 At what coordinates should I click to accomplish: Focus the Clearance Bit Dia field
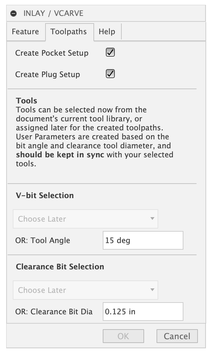[143, 312]
